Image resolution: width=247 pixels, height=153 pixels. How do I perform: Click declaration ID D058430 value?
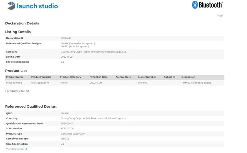66,38
